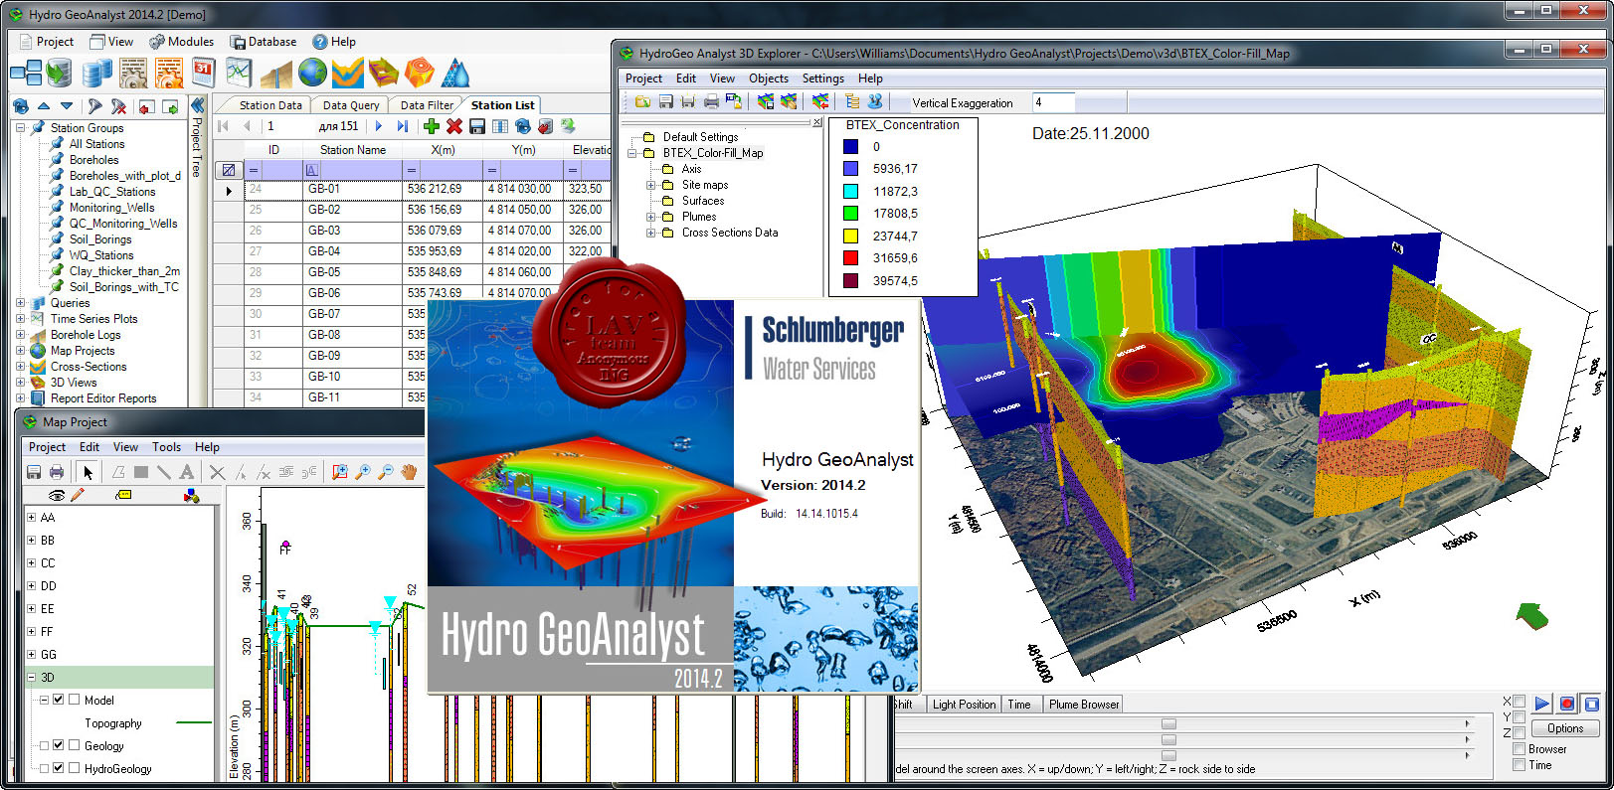Switch to the Data Query tab
This screenshot has width=1614, height=790.
(351, 105)
